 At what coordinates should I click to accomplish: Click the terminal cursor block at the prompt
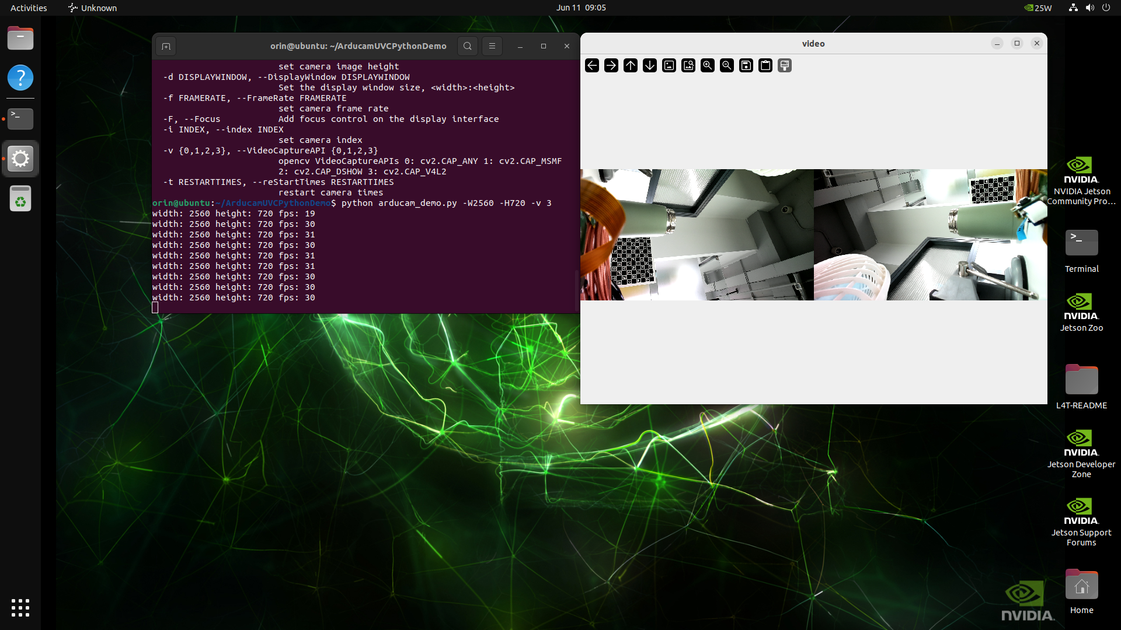click(x=155, y=307)
